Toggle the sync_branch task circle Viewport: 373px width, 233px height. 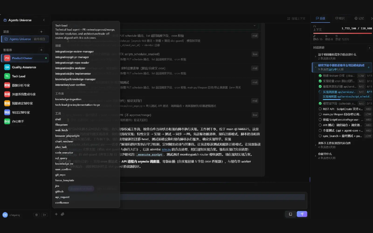pyautogui.click(x=320, y=136)
